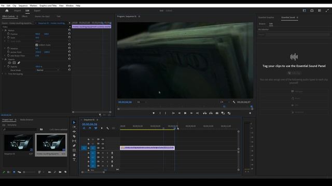Select the money counting clip thumbnail in the Project panel
The image size is (332, 186).
[51, 143]
